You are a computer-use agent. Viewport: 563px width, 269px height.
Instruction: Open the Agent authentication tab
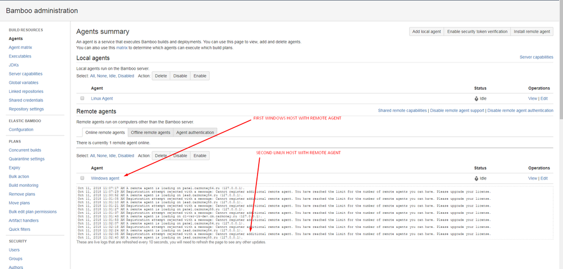(195, 132)
